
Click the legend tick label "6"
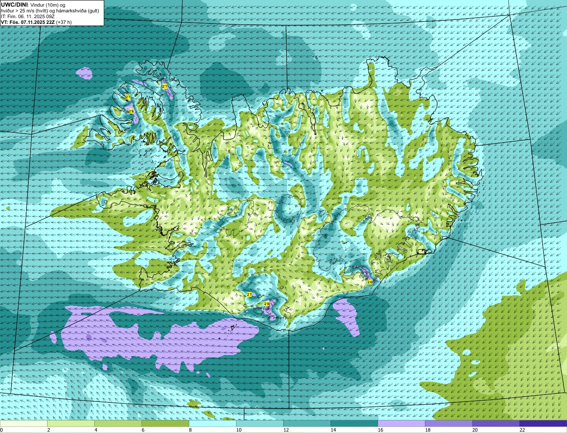[x=143, y=430]
